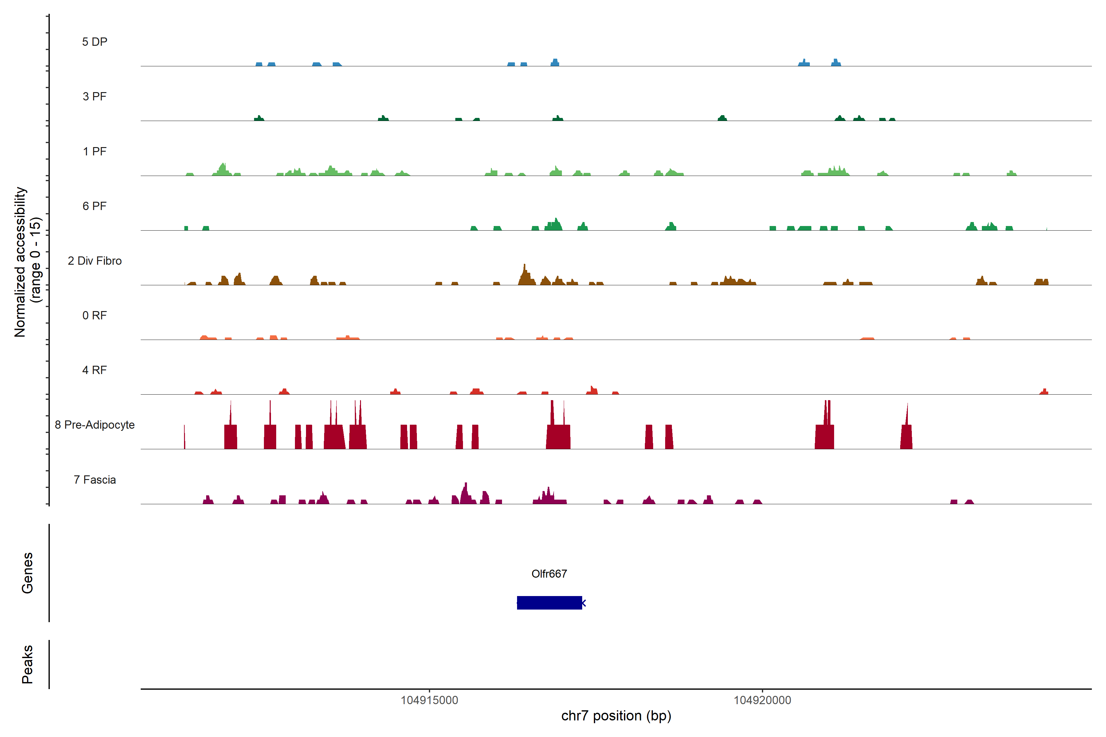This screenshot has width=1106, height=737.
Task: Click the 8 Pre-Adipocyte track label
Action: [x=95, y=425]
